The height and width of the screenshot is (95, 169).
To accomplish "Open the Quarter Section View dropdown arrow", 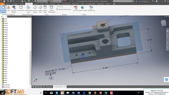I will point(72,9).
